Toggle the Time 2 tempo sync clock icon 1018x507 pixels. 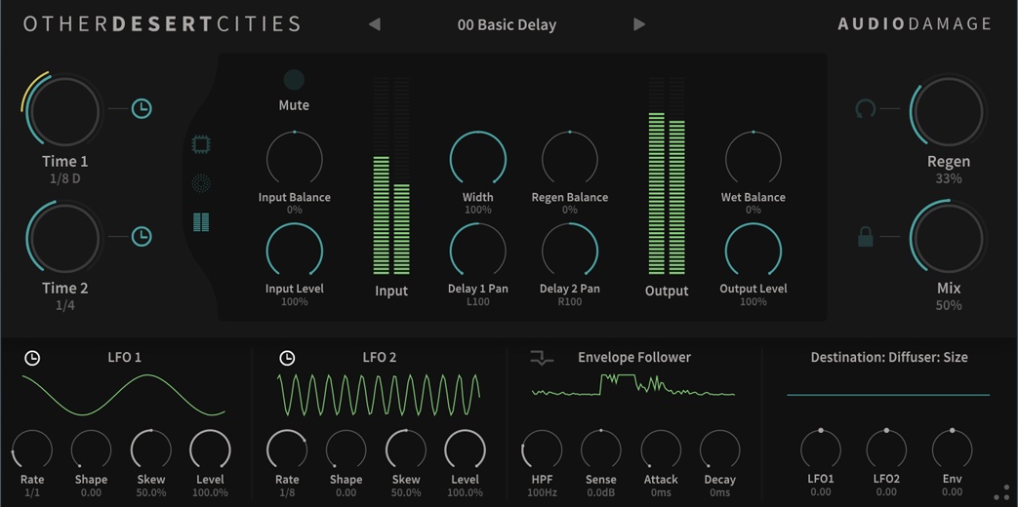[142, 237]
